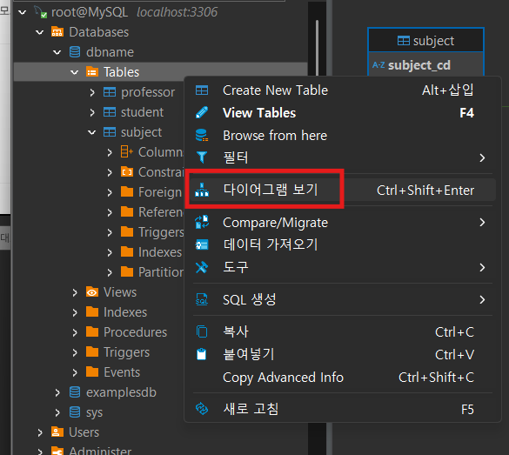Select the Administer node
This screenshot has height=455, width=509.
[x=91, y=451]
